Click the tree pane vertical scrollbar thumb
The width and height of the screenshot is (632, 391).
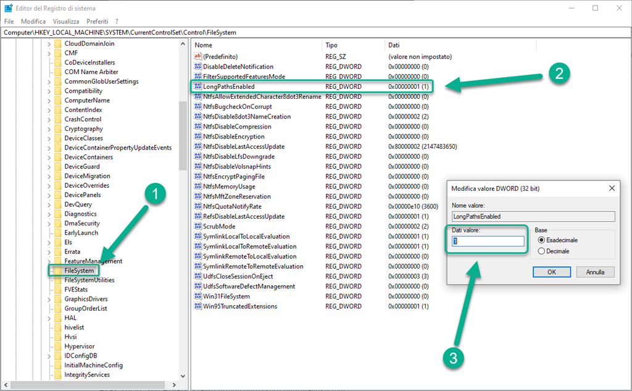pos(183,135)
